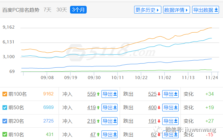Click the 431 value in 前10名 row

(50, 134)
